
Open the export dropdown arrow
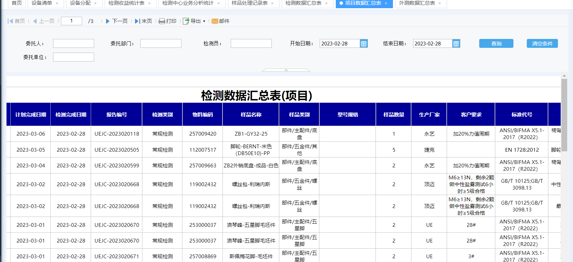pyautogui.click(x=204, y=21)
